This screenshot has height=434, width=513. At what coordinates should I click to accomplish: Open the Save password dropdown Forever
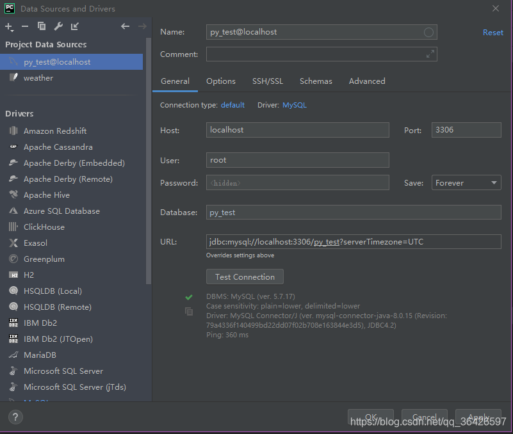[x=466, y=182]
